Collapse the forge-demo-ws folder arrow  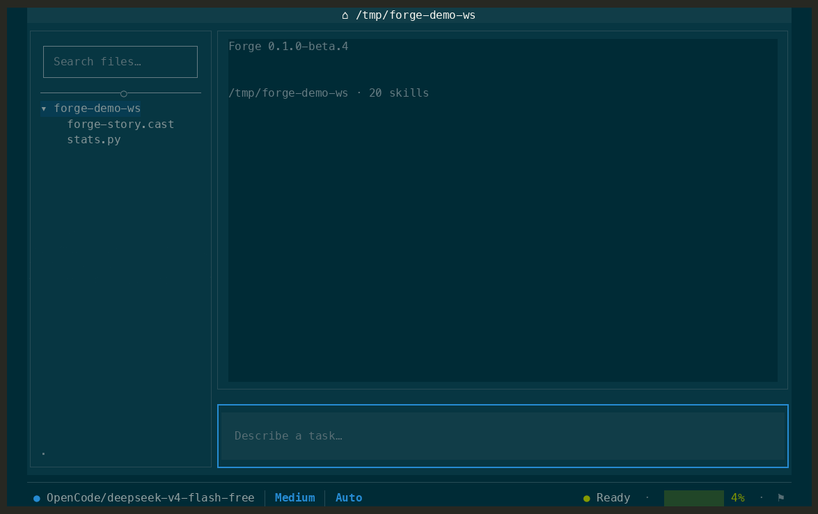click(x=44, y=109)
